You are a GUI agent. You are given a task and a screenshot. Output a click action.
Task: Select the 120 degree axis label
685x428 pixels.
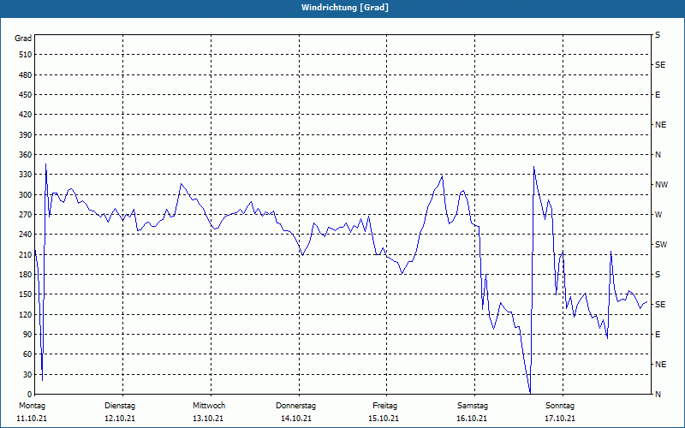click(25, 314)
